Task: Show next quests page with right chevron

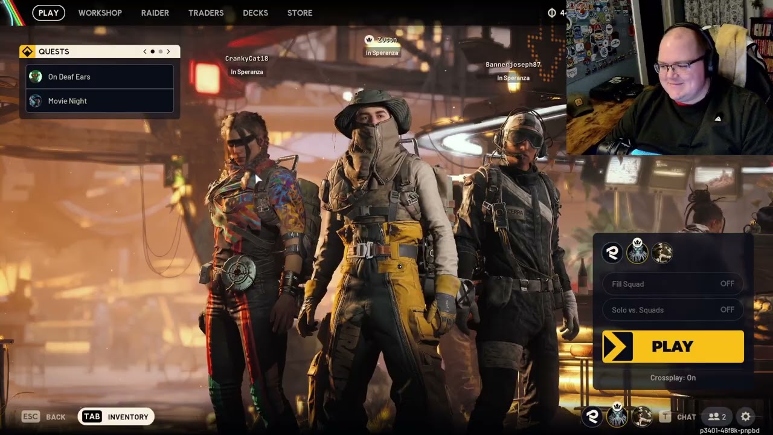Action: point(168,51)
